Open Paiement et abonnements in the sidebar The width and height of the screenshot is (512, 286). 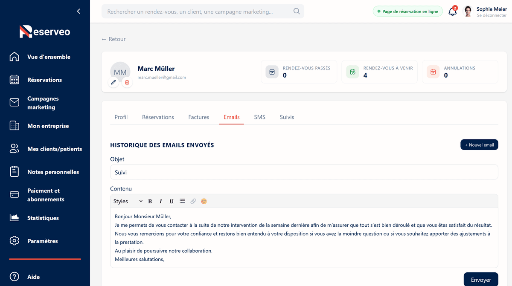tap(46, 195)
